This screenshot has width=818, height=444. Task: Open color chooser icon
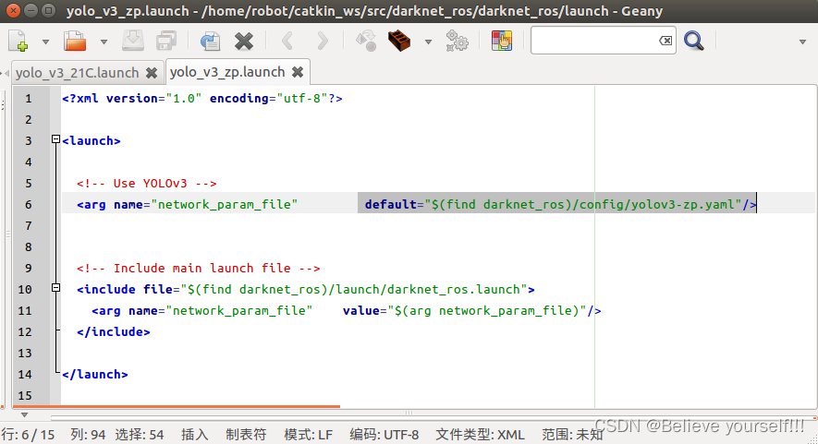[501, 41]
